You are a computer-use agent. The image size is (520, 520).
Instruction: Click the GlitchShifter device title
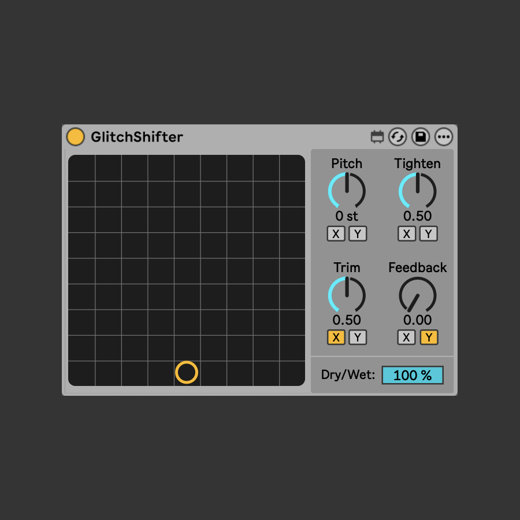137,137
